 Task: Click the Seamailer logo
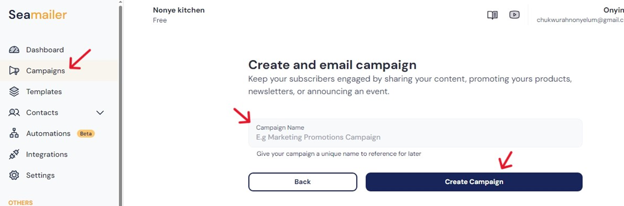38,15
